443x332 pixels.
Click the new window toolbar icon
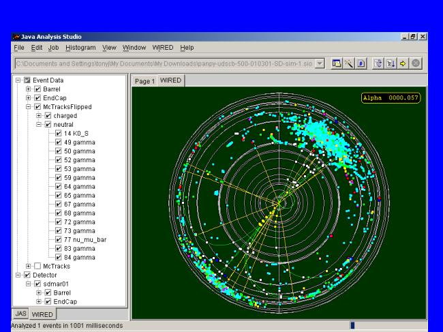[337, 63]
